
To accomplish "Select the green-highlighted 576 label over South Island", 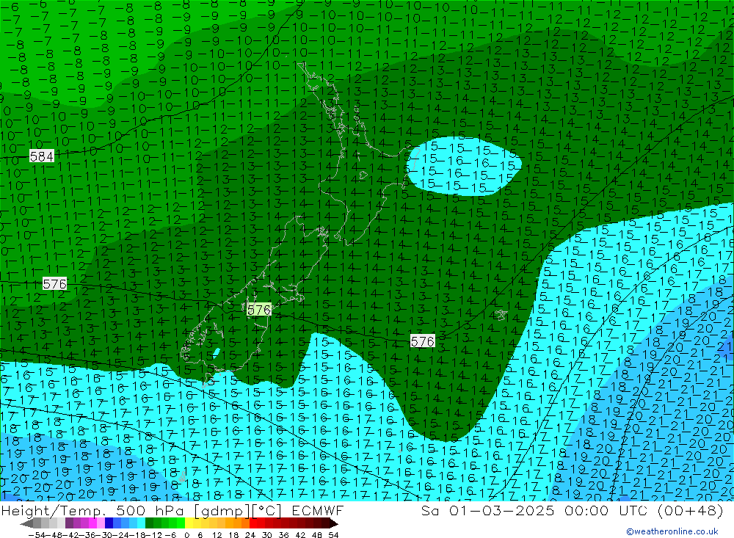I will [x=259, y=310].
